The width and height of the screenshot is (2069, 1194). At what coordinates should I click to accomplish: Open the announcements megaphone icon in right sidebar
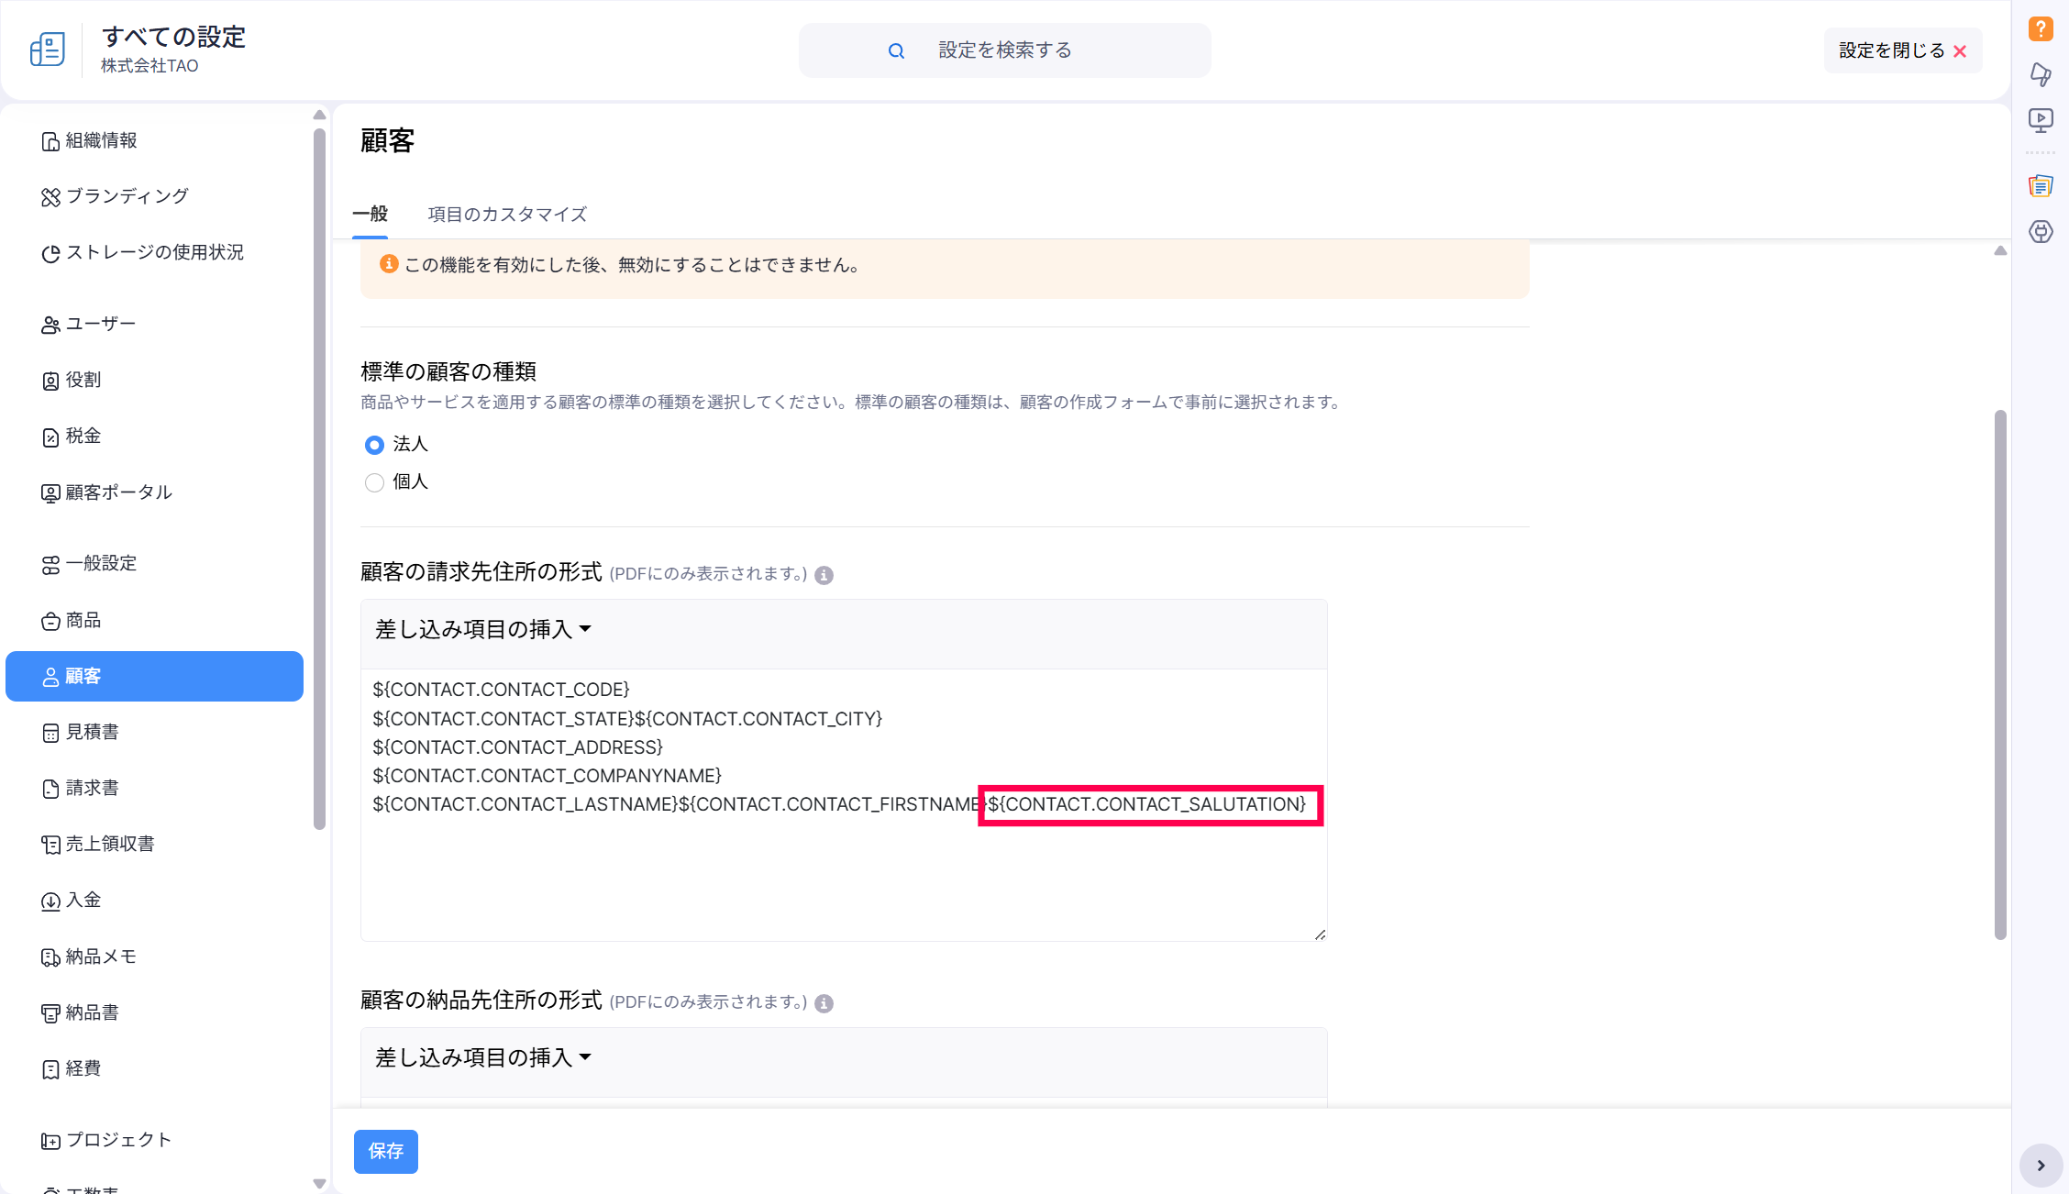click(x=2041, y=74)
